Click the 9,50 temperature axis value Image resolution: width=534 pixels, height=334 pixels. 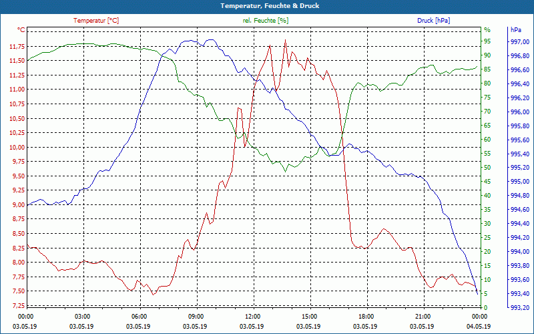click(18, 176)
